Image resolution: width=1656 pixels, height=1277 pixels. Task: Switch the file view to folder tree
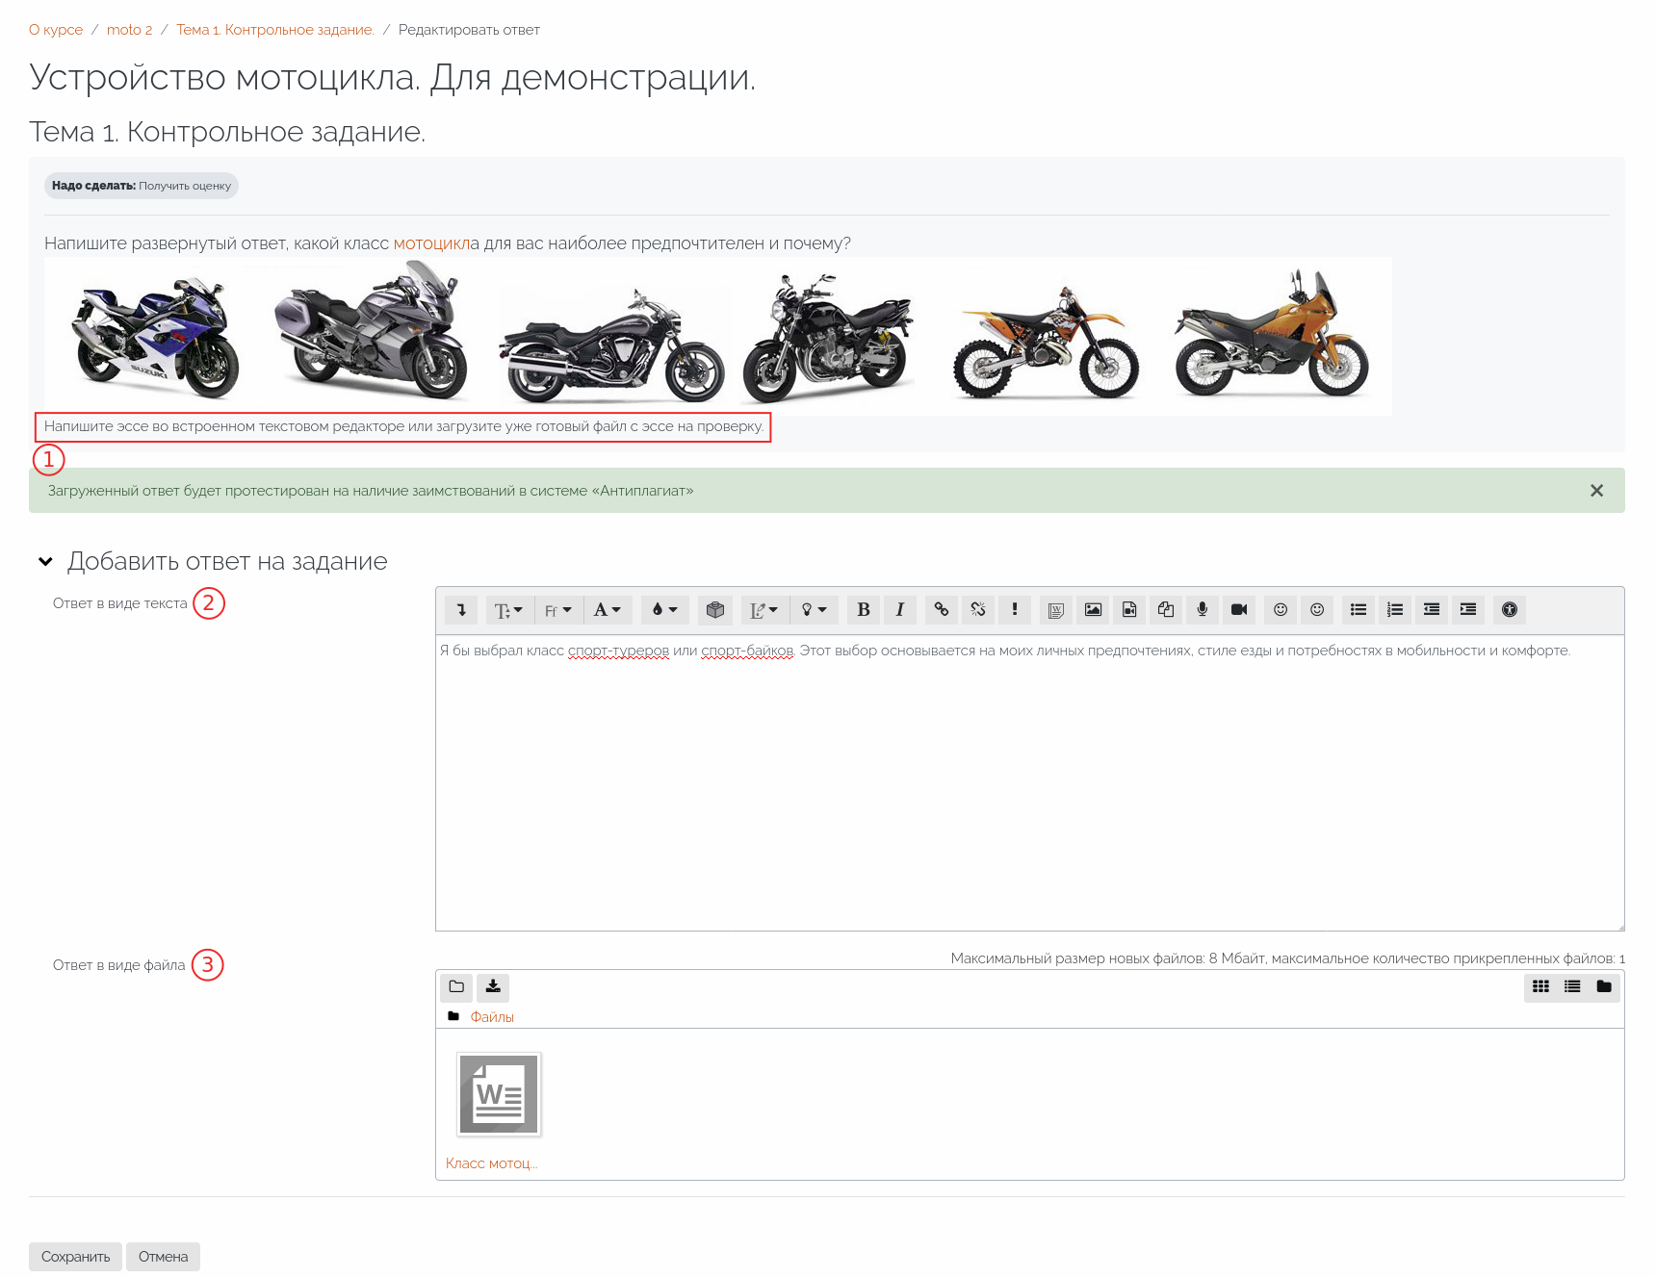[1604, 987]
